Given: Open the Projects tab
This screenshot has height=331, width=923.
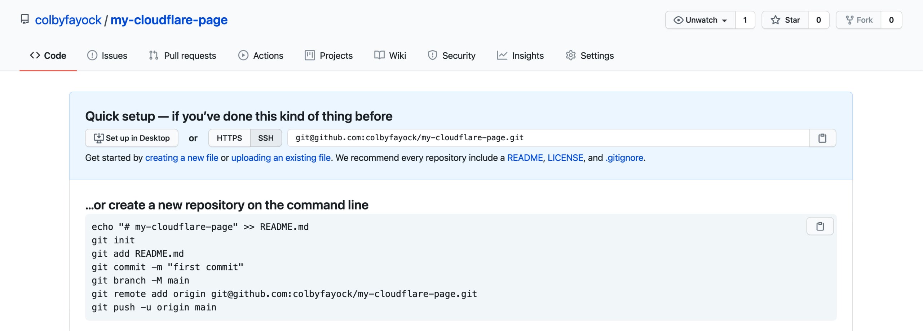Looking at the screenshot, I should (x=328, y=56).
